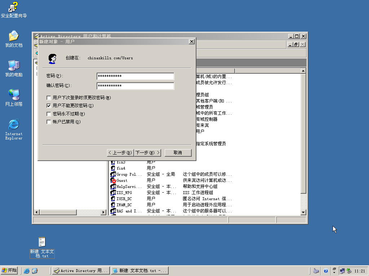Select the Guest row name text
Screen dimensions: 369x276
coord(122,180)
